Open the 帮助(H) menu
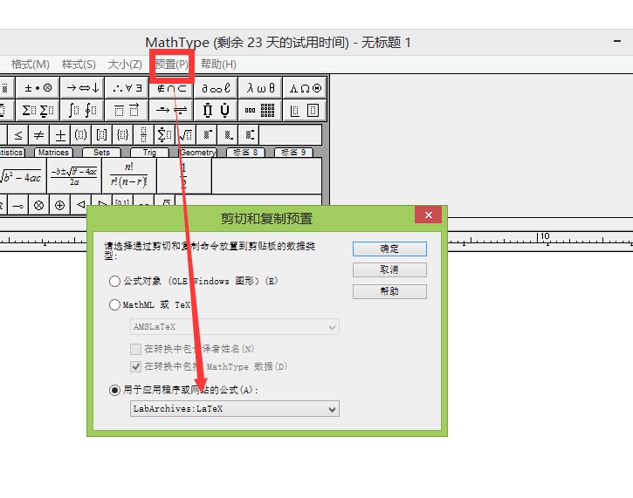 point(218,65)
